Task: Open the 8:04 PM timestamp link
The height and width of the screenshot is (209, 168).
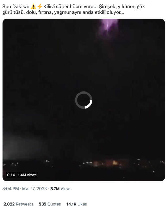Action: click(10, 189)
